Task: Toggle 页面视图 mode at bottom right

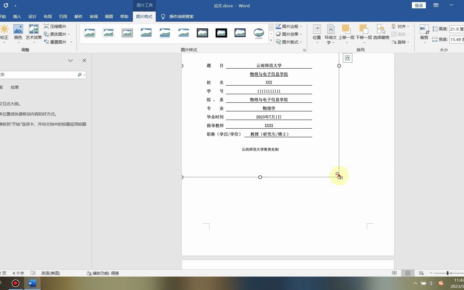Action: point(407,273)
